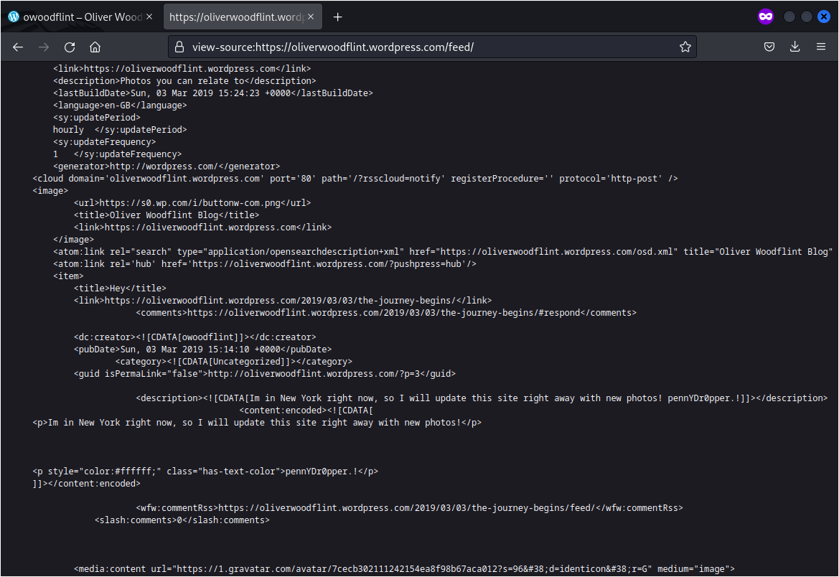Reload the current page
This screenshot has height=577, width=839.
[70, 47]
